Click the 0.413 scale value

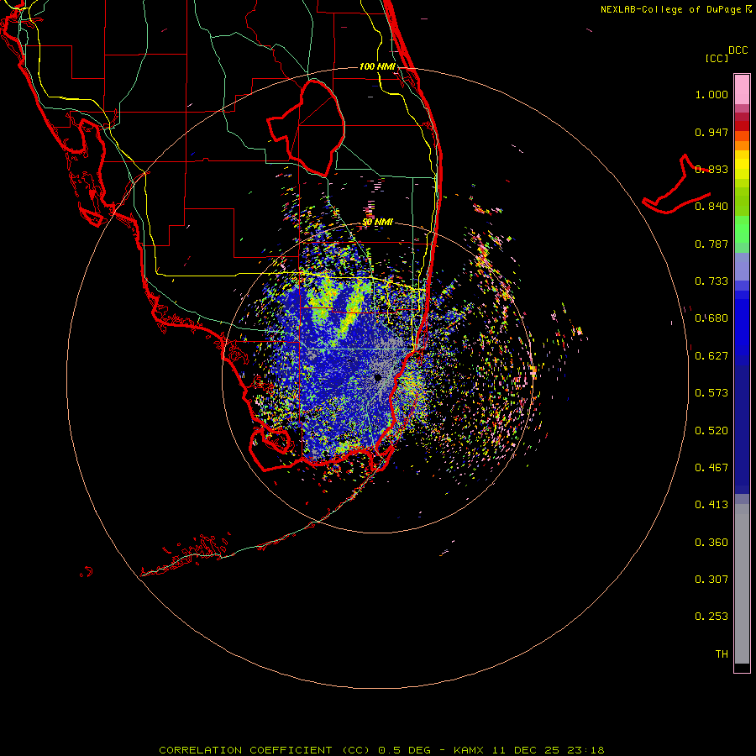(x=711, y=505)
